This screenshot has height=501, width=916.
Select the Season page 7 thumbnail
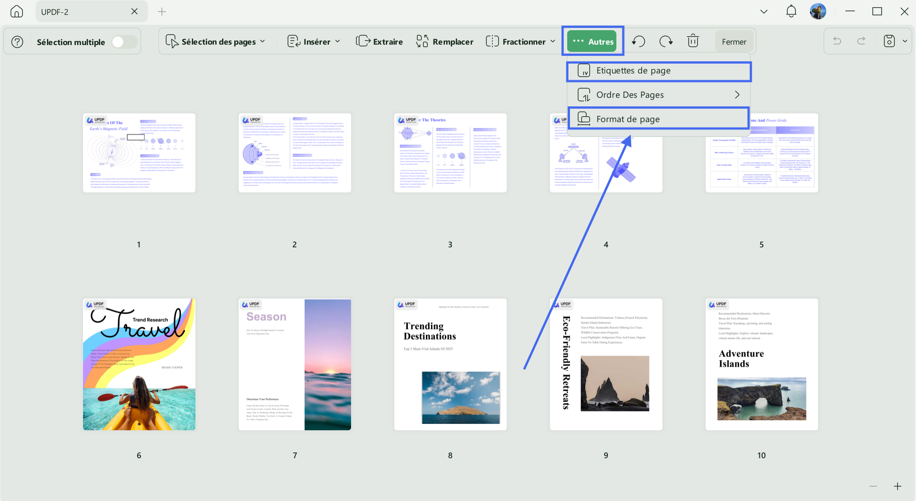[295, 364]
